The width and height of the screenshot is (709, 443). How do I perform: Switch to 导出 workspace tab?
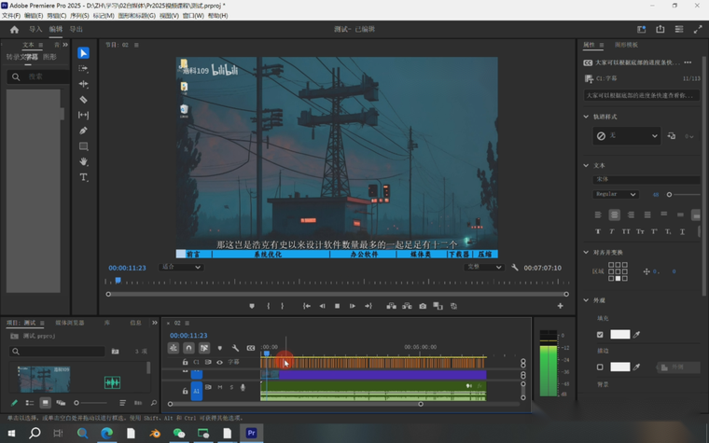pyautogui.click(x=76, y=30)
